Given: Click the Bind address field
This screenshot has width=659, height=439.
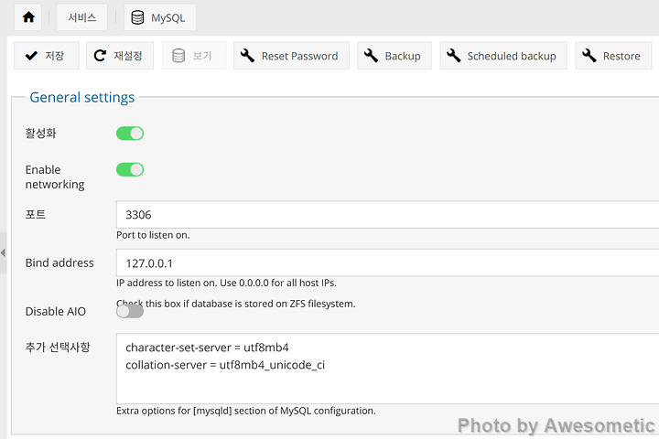Looking at the screenshot, I should click(x=387, y=263).
